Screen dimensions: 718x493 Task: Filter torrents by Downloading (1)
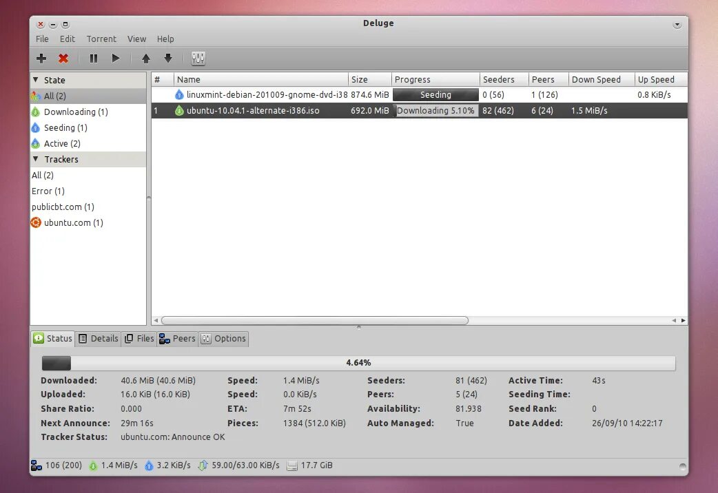88,112
